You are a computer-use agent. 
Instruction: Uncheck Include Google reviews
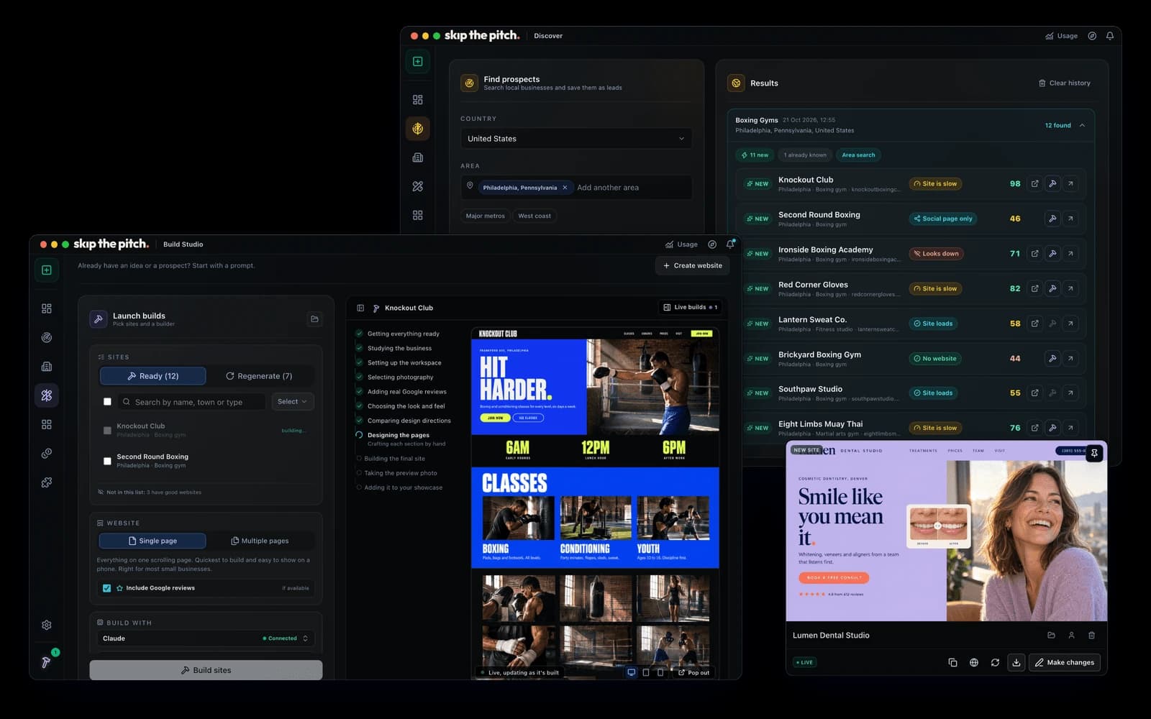106,588
